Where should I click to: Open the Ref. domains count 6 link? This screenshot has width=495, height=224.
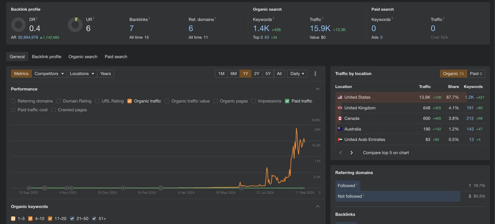click(191, 28)
